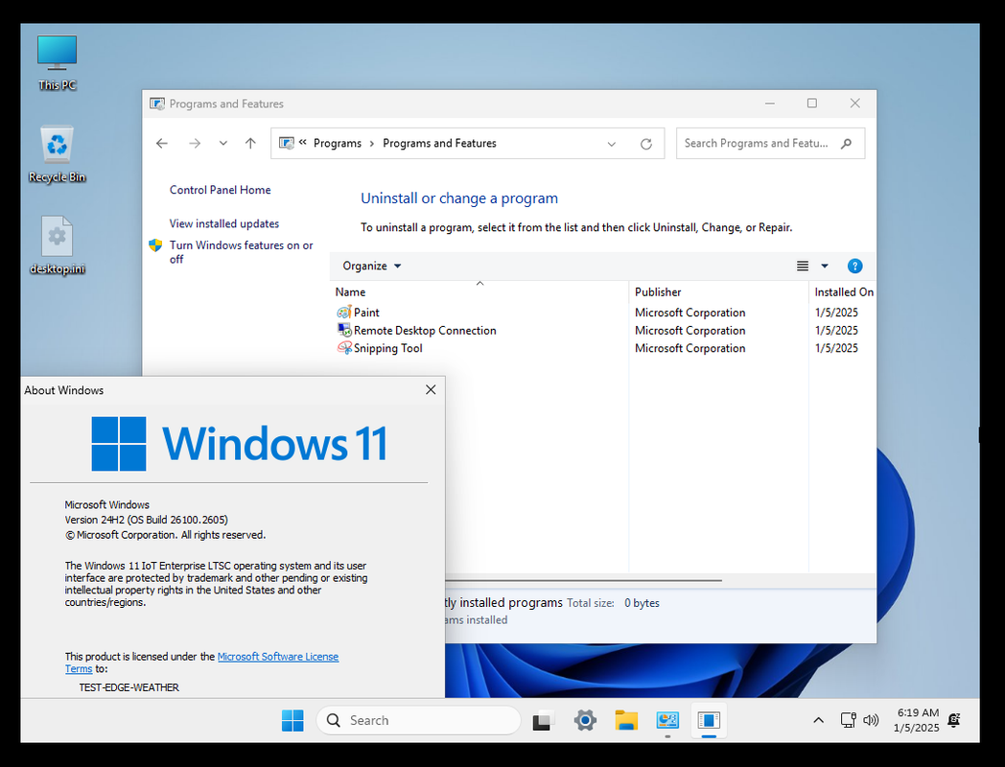Click Snipping Tool's 1/5/2025 install date
This screenshot has height=767, width=1005.
pyautogui.click(x=836, y=349)
